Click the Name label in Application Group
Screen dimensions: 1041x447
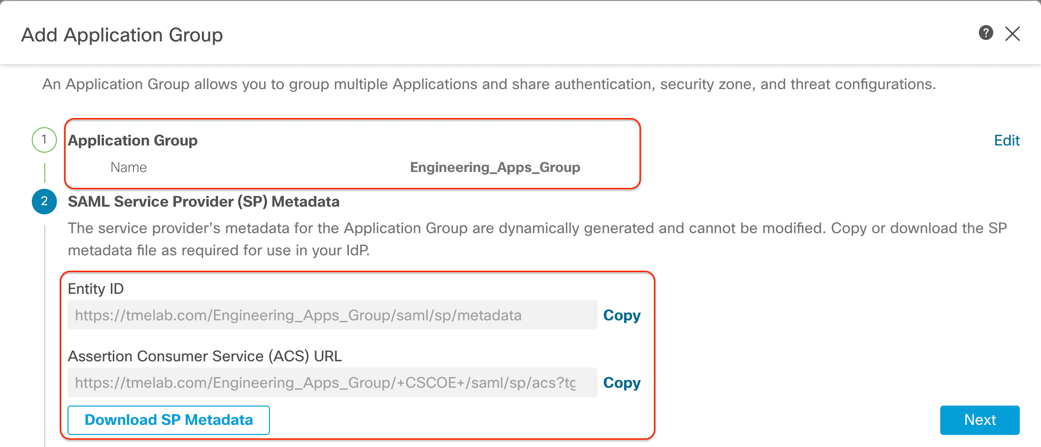128,167
